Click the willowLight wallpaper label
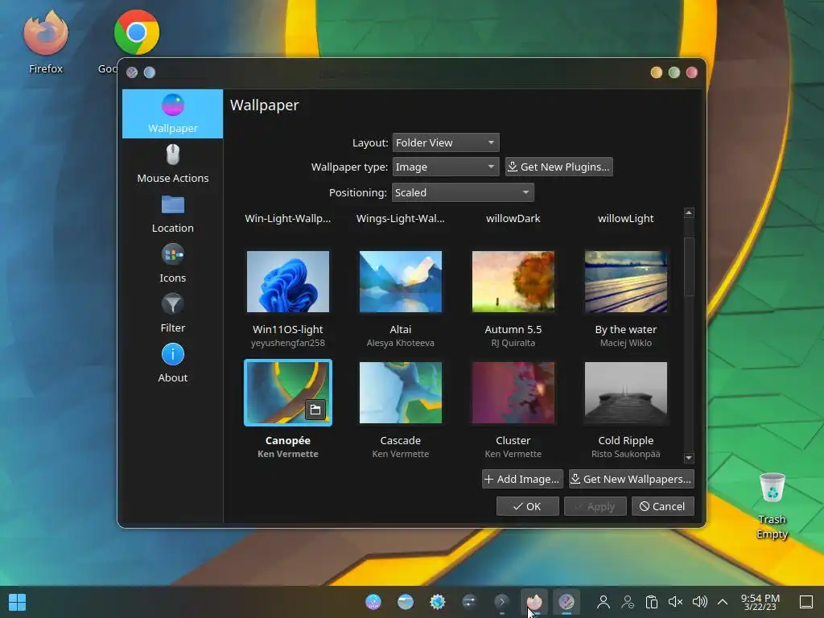824x618 pixels. click(626, 218)
